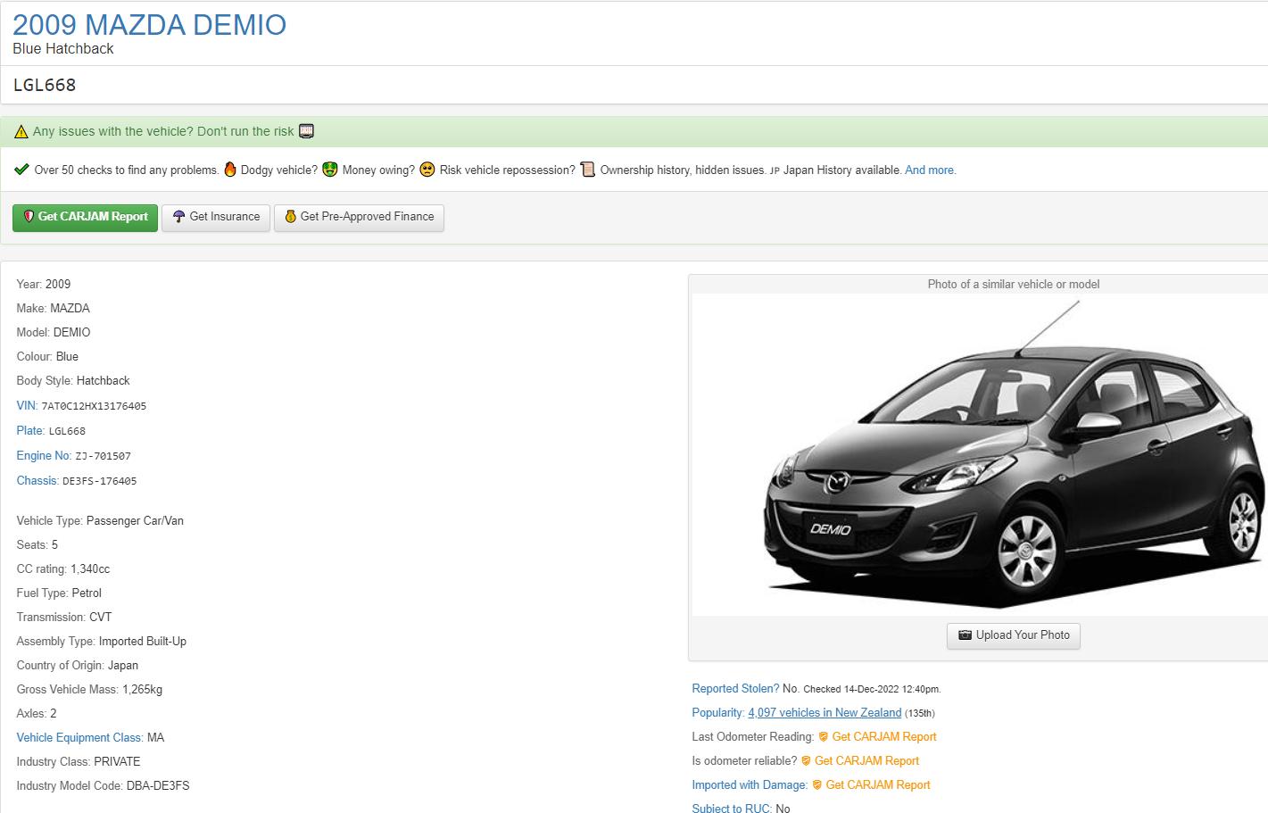This screenshot has width=1268, height=813.
Task: Open the Vehicle Equipment Class link
Action: (x=79, y=738)
